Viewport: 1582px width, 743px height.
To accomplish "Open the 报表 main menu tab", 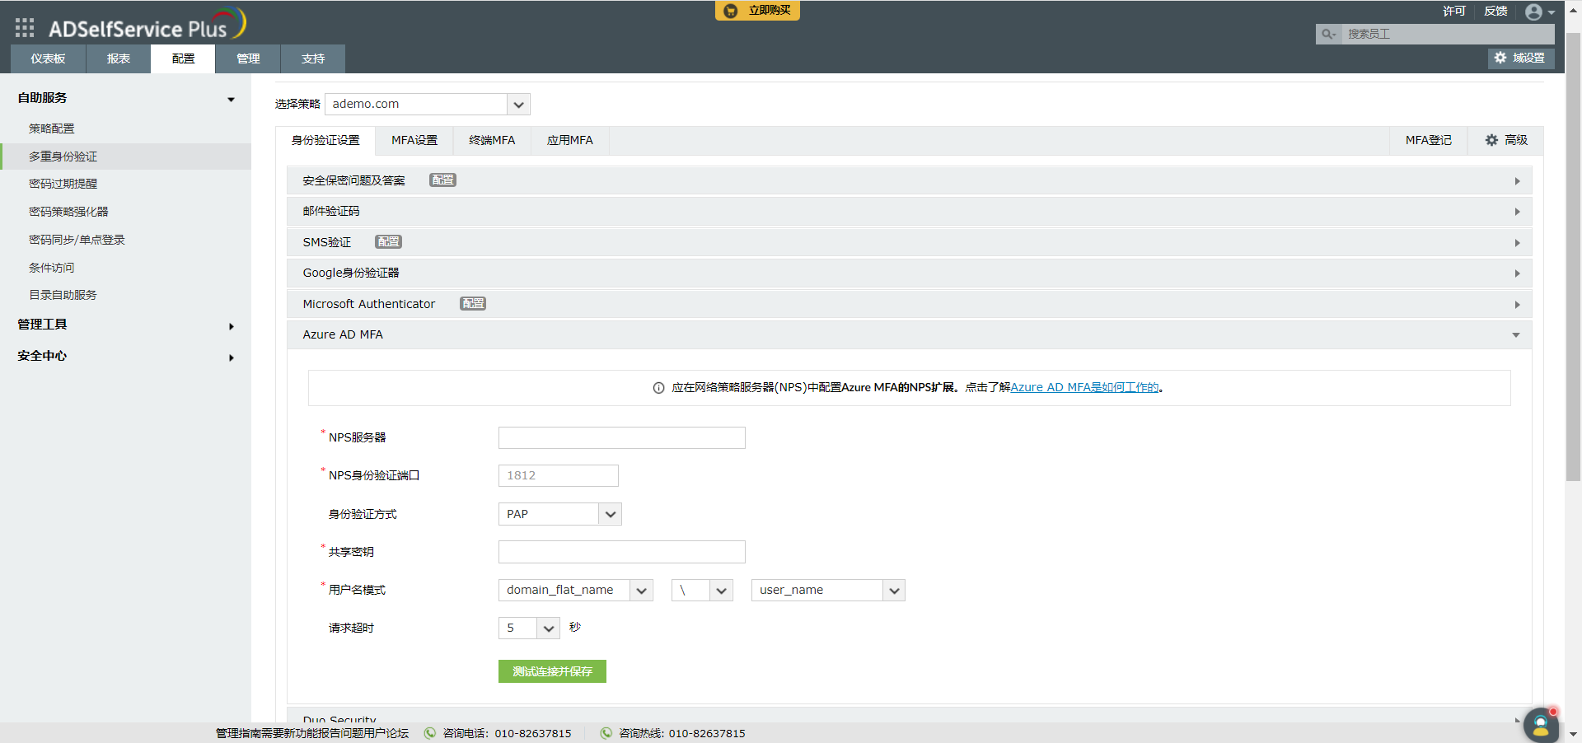I will click(118, 59).
